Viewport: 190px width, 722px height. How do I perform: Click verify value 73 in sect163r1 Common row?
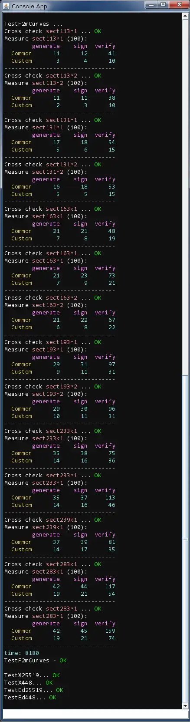tap(112, 276)
